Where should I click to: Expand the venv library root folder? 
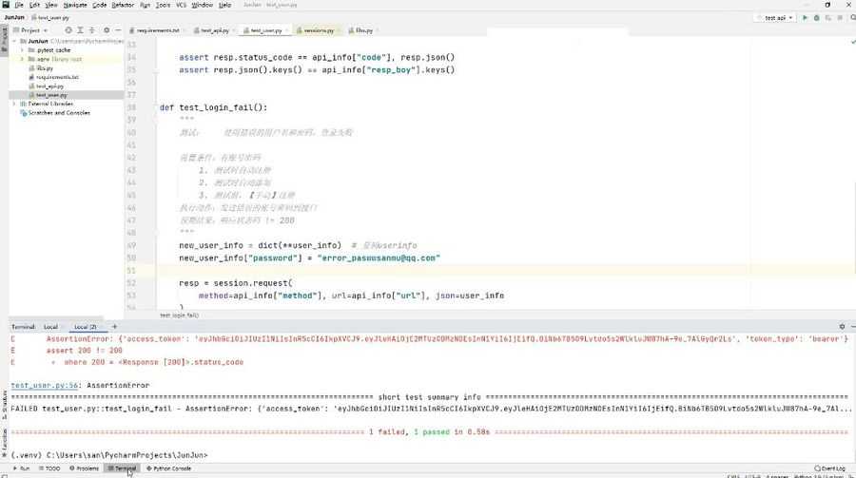coord(23,59)
